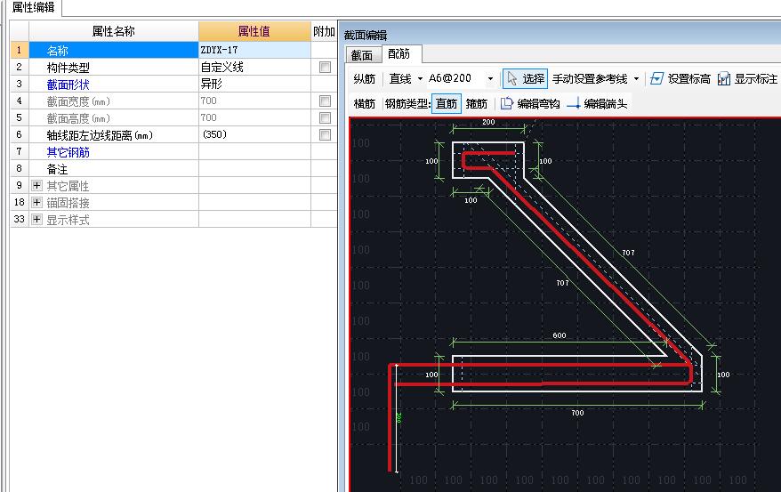Select row number 1 in property table
The image size is (781, 492).
point(20,50)
